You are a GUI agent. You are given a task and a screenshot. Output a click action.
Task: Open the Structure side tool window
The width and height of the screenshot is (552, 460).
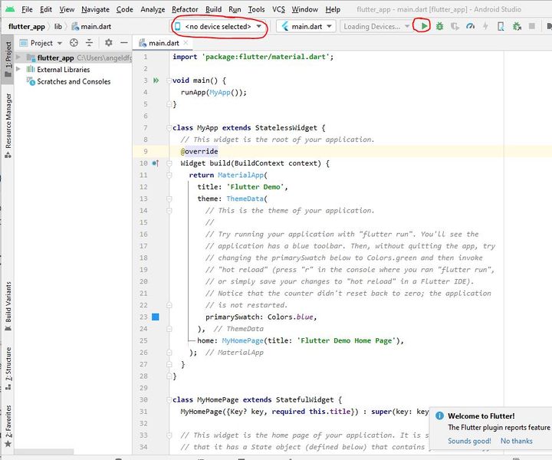(x=8, y=368)
